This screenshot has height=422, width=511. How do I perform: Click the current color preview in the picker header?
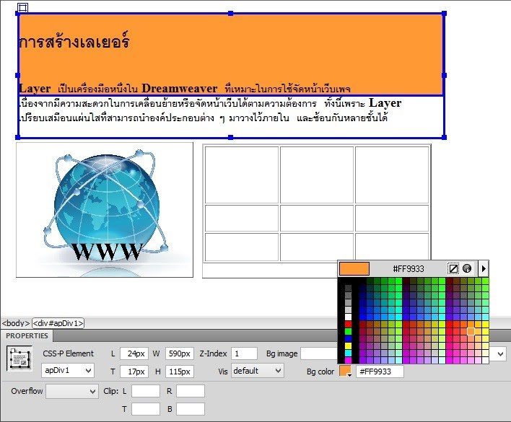354,268
